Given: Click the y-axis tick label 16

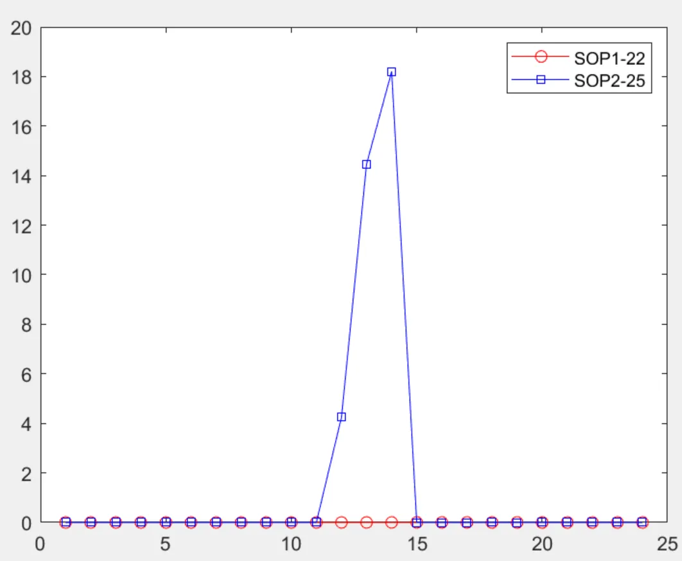Looking at the screenshot, I should click(x=22, y=127).
